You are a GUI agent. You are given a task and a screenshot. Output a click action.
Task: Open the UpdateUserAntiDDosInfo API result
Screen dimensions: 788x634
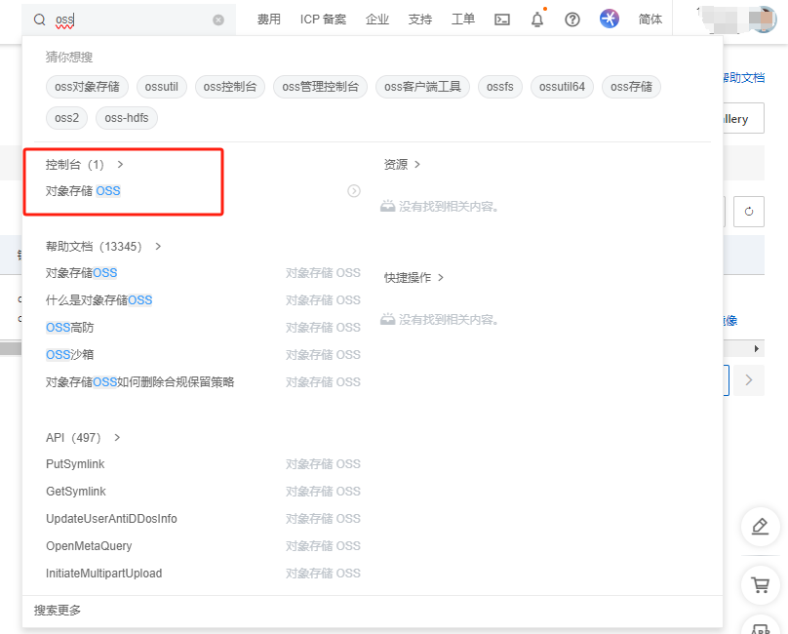(x=111, y=518)
